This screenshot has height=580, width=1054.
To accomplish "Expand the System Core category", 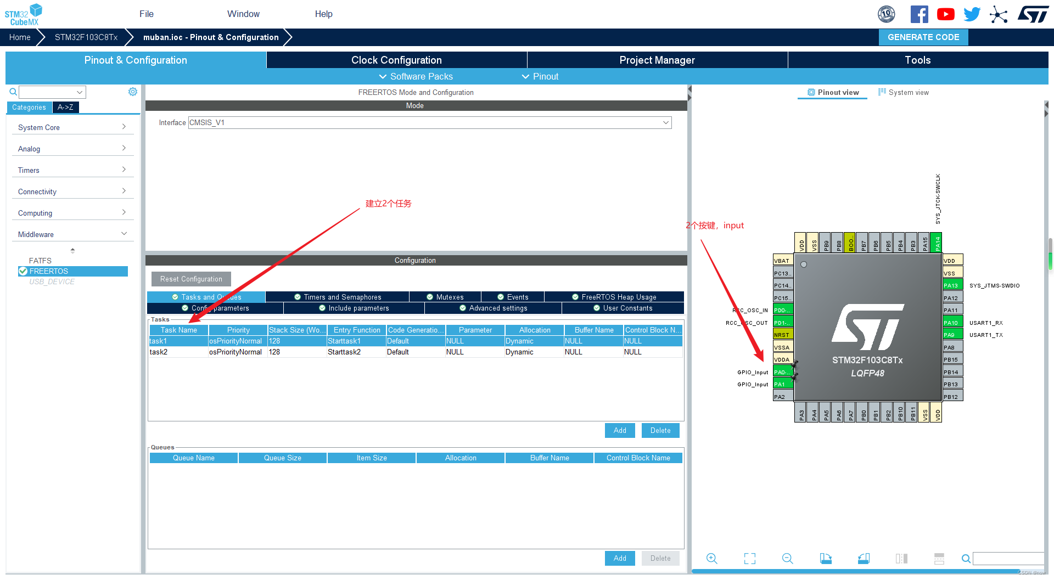I will [x=72, y=127].
